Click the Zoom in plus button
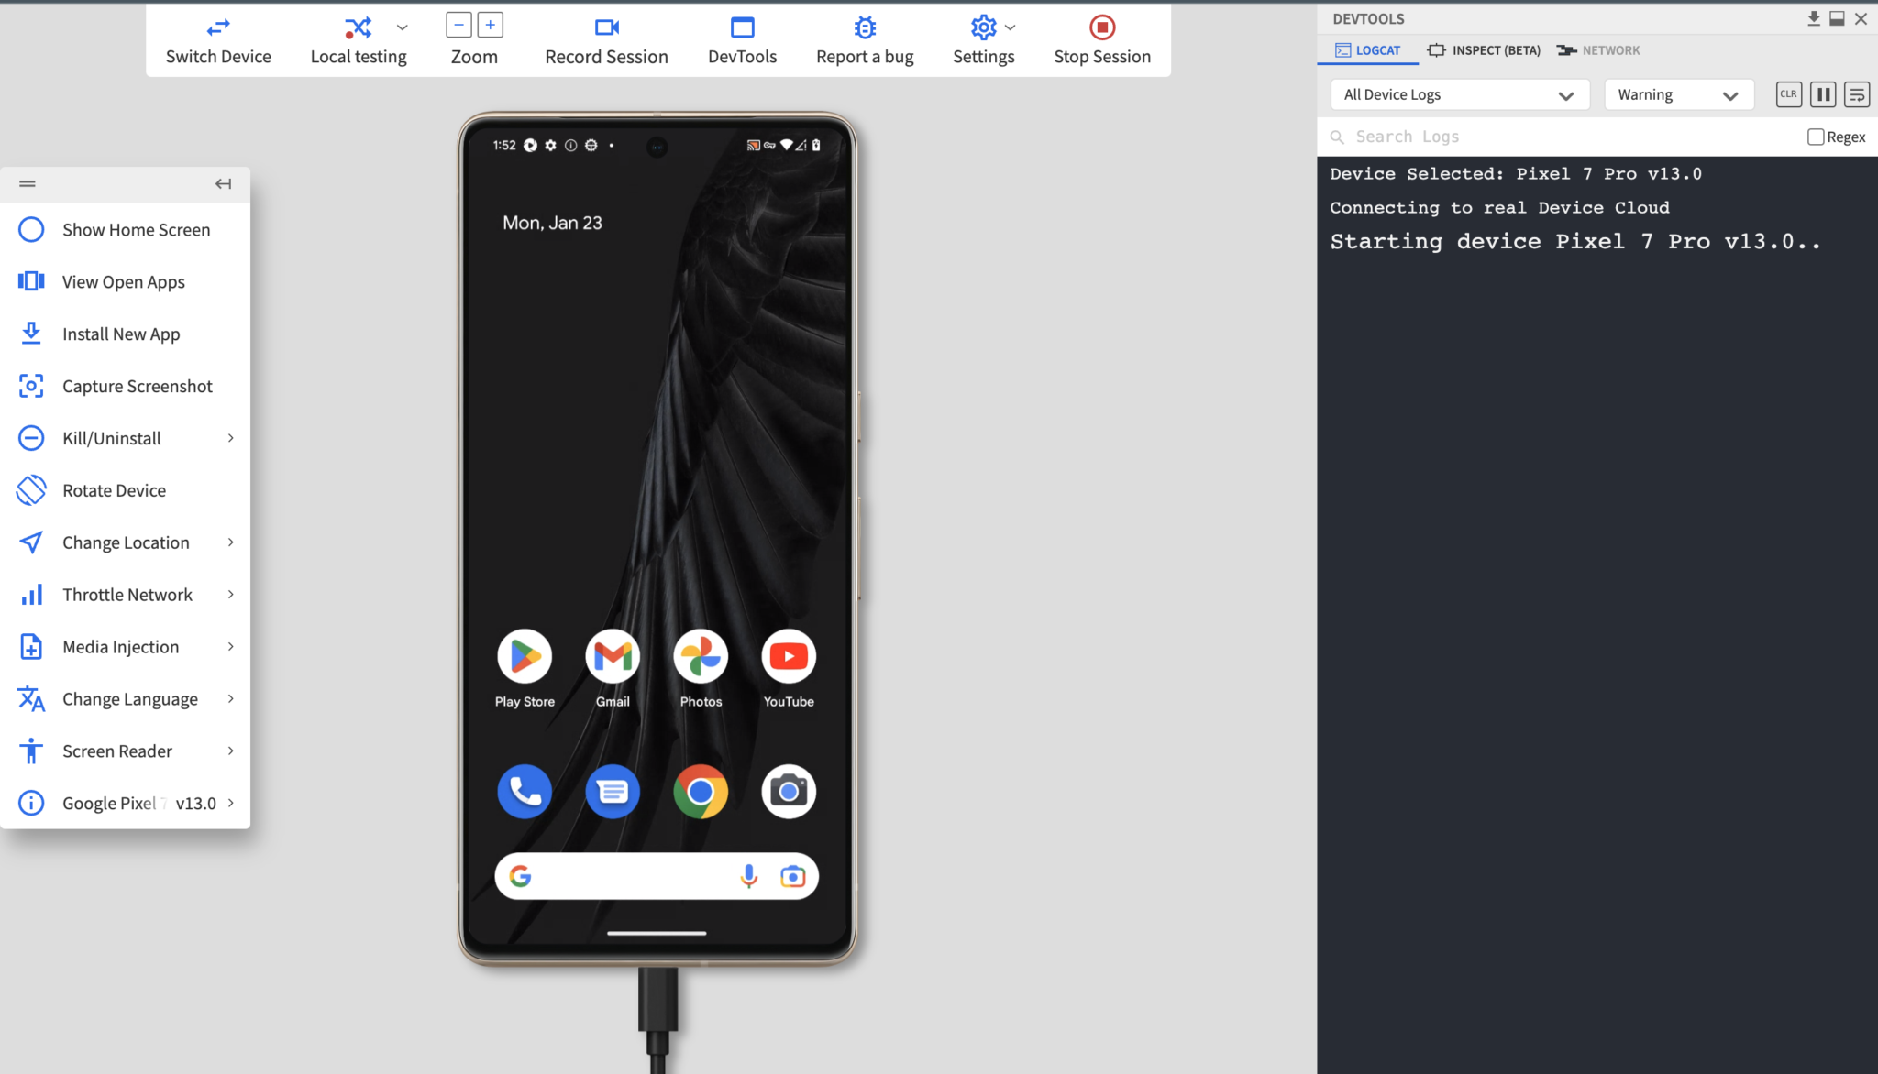1878x1074 pixels. tap(491, 25)
